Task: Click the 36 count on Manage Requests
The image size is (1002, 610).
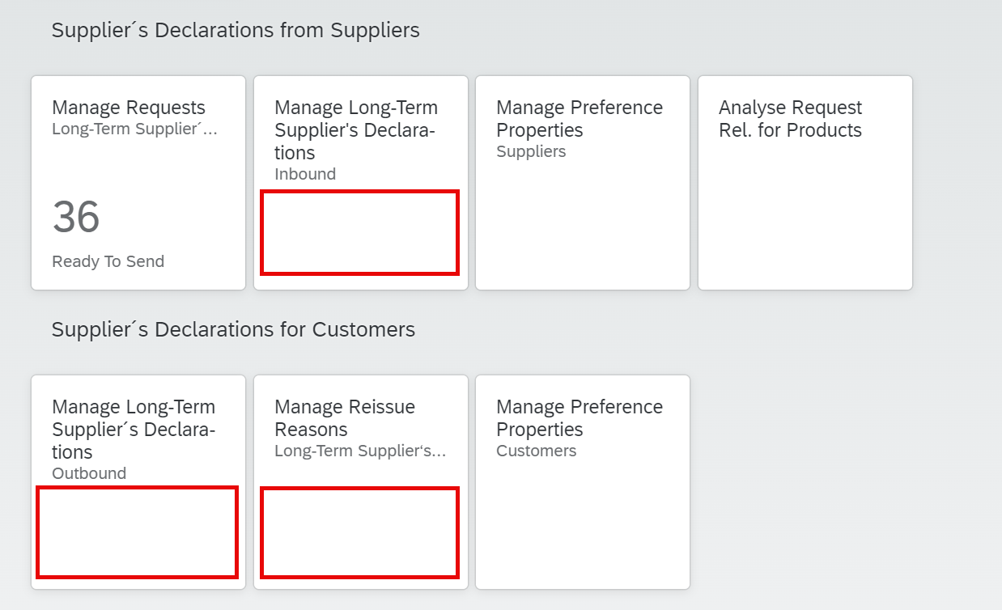Action: [x=76, y=217]
